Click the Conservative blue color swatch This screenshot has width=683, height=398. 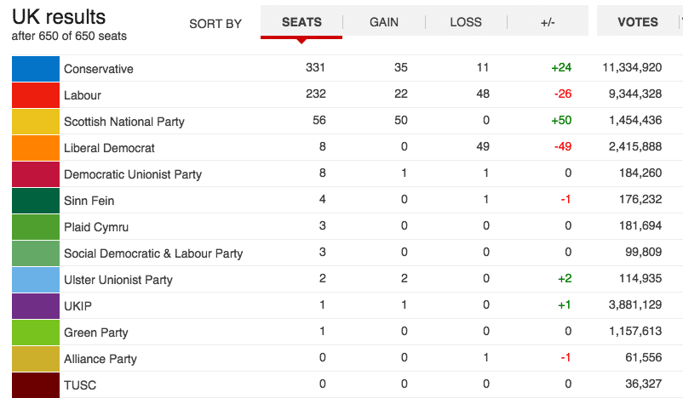[x=36, y=69]
